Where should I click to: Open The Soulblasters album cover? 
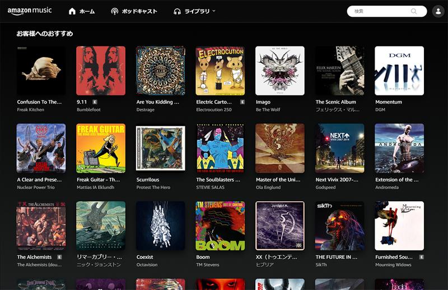click(x=220, y=148)
